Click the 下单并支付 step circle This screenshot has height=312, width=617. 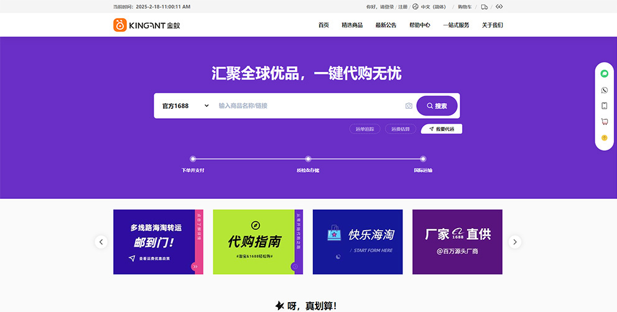coord(193,159)
